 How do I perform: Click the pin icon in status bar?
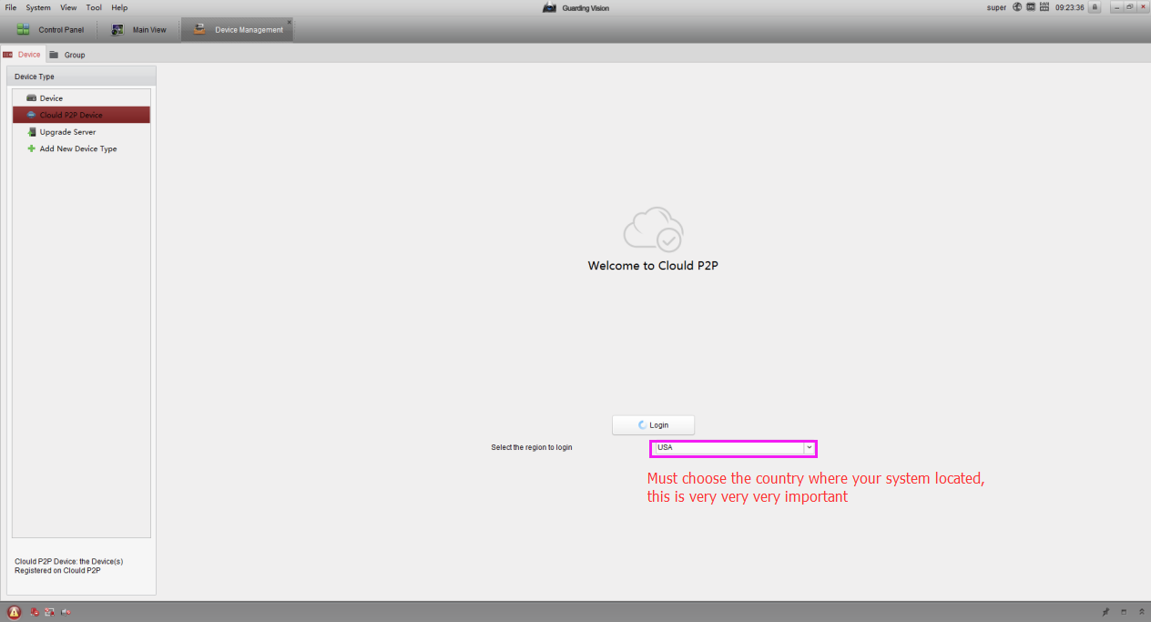point(1105,612)
